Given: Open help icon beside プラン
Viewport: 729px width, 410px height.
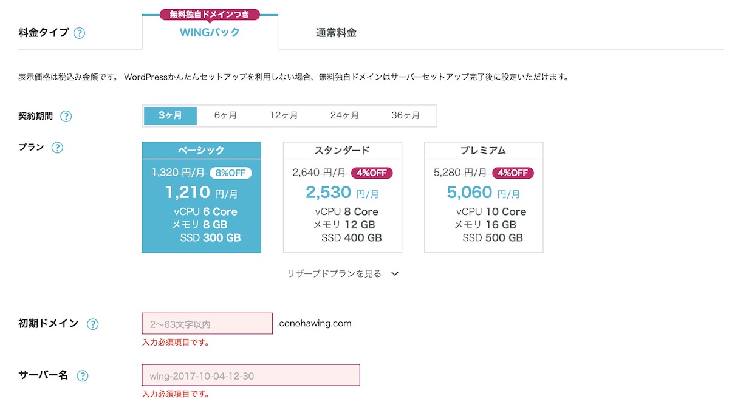Looking at the screenshot, I should point(57,148).
